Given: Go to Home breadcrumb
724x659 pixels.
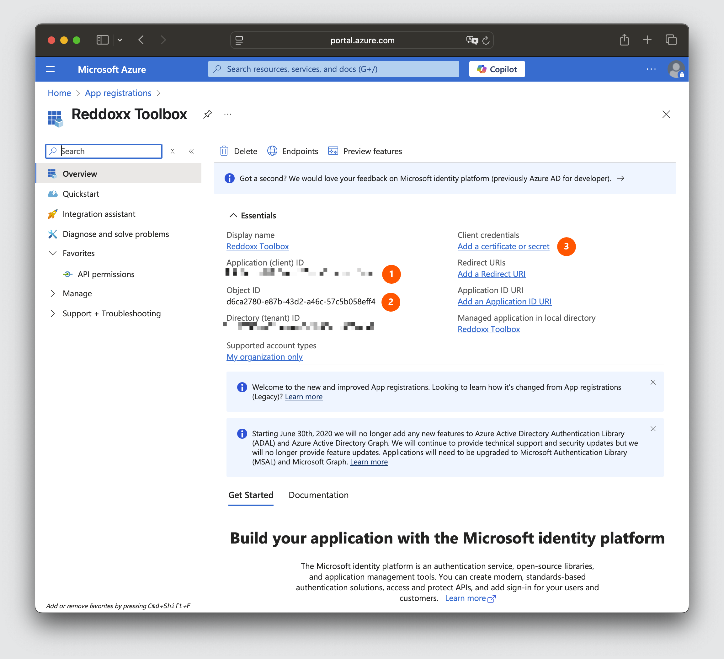Looking at the screenshot, I should 59,93.
